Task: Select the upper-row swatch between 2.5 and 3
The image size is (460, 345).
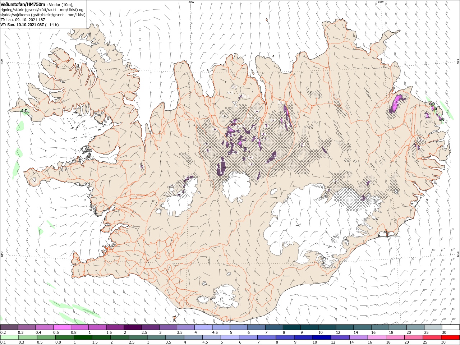Action: [x=150, y=327]
